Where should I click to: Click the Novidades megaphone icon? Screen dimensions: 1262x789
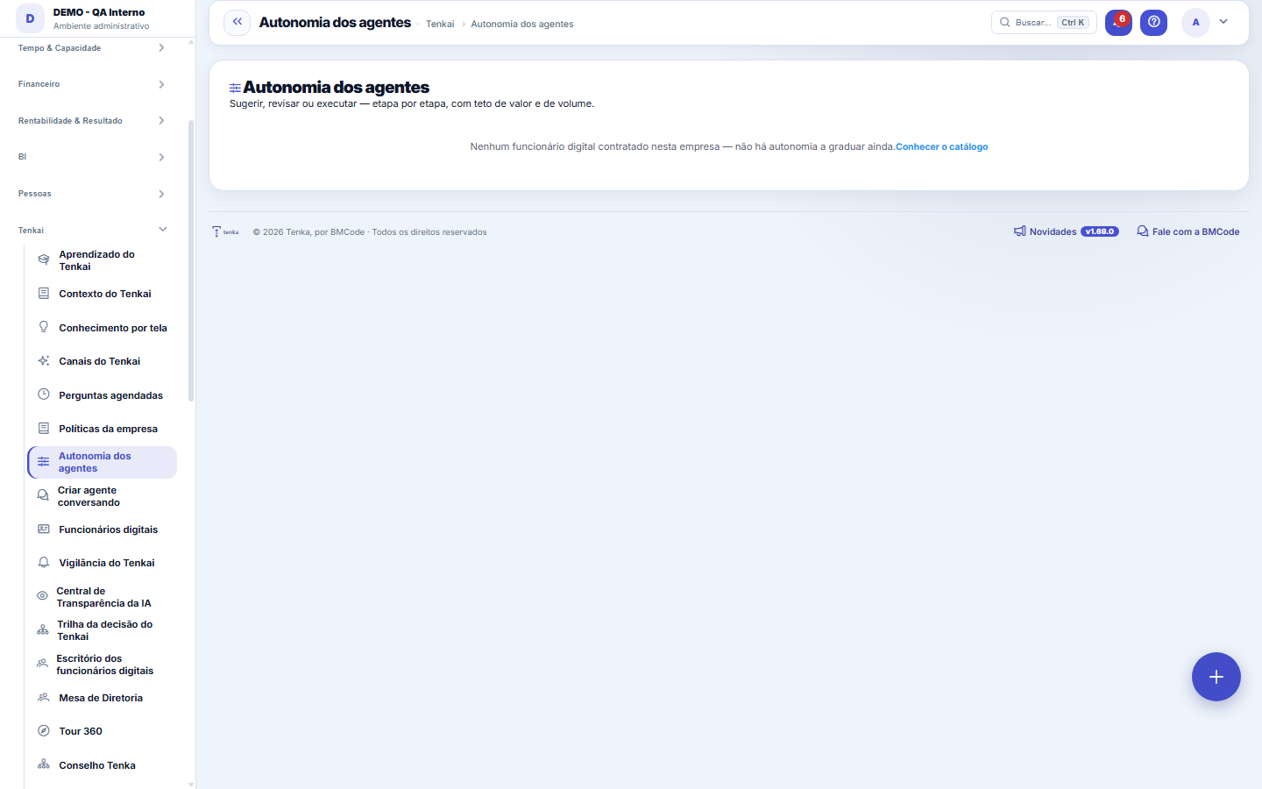click(1020, 231)
